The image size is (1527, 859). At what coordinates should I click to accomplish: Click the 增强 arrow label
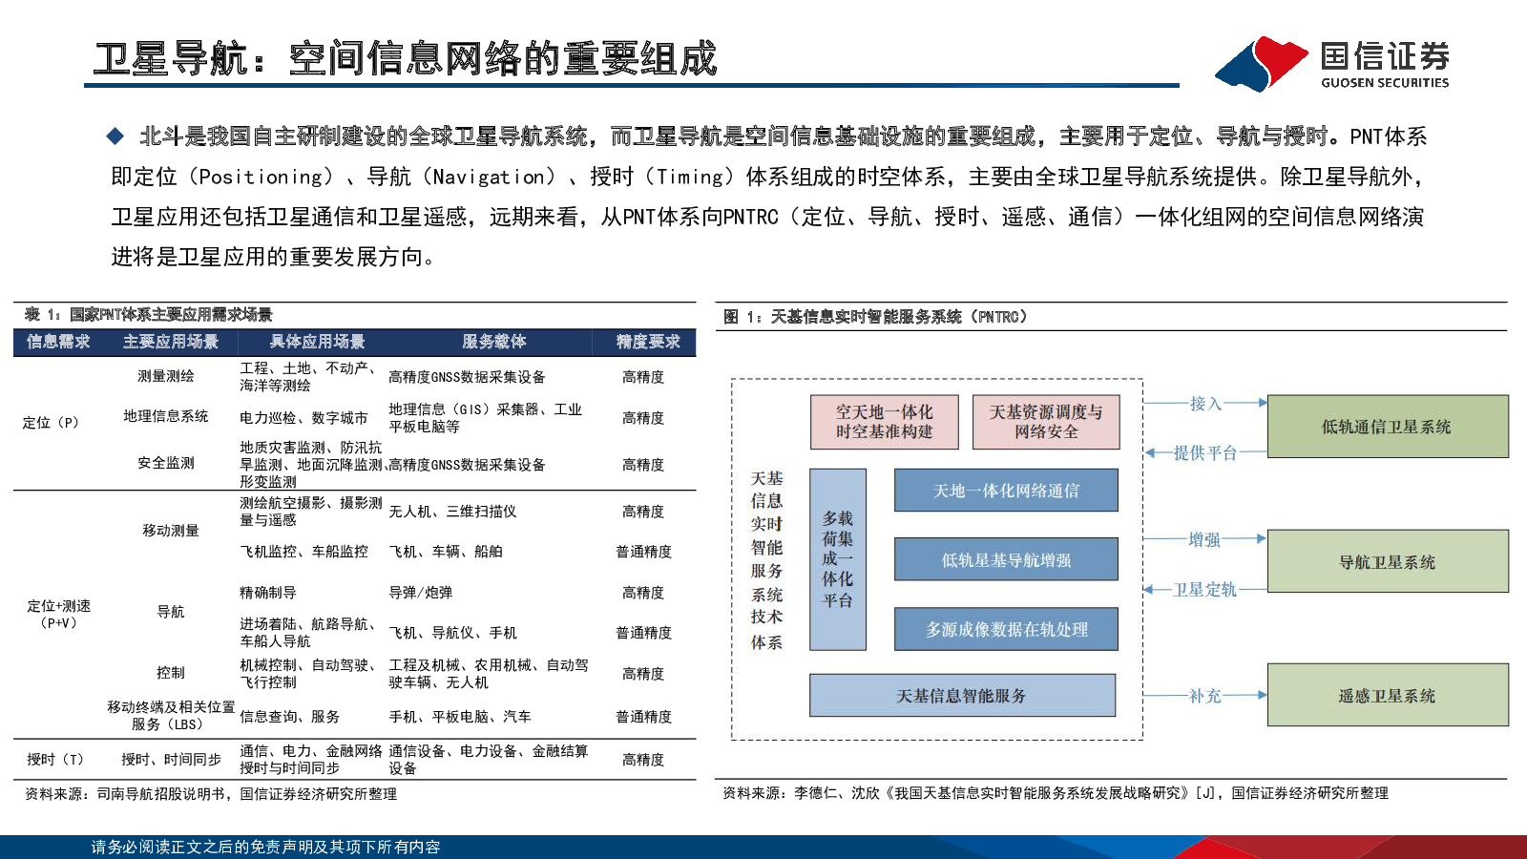point(1204,539)
